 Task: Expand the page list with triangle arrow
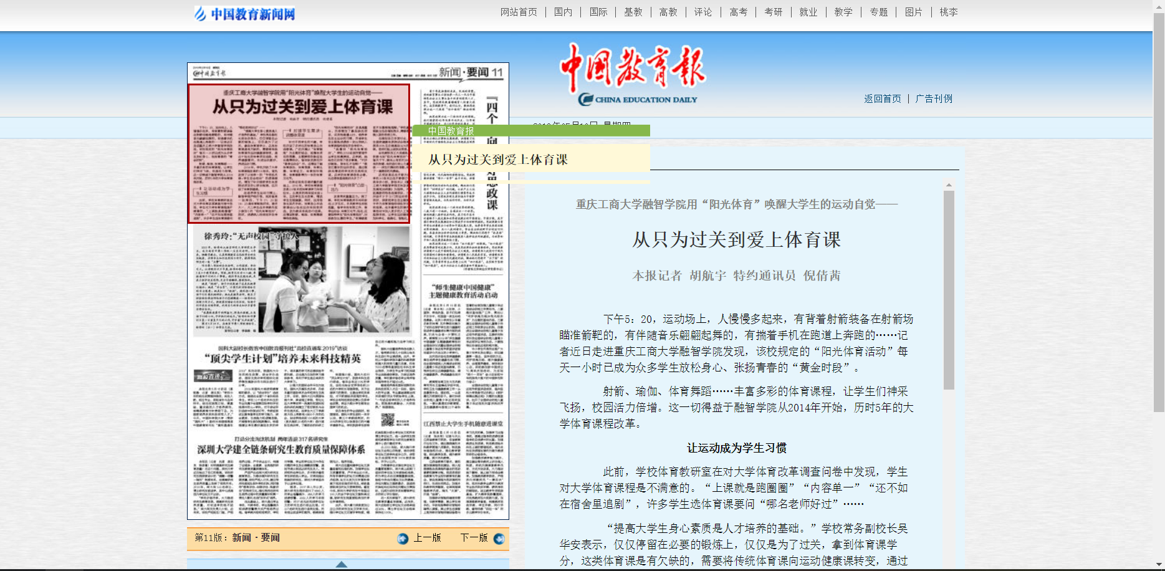coord(341,564)
